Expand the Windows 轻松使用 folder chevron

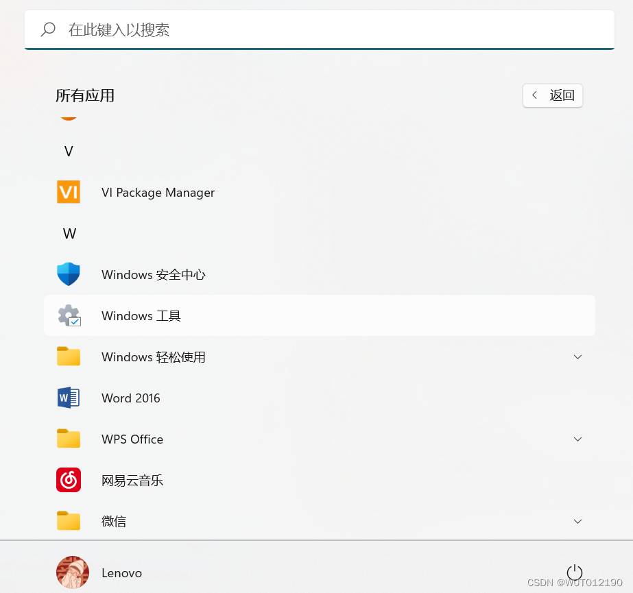pyautogui.click(x=577, y=357)
